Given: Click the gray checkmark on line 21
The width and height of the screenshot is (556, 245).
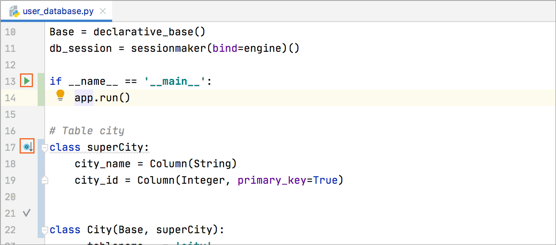Looking at the screenshot, I should pyautogui.click(x=27, y=213).
